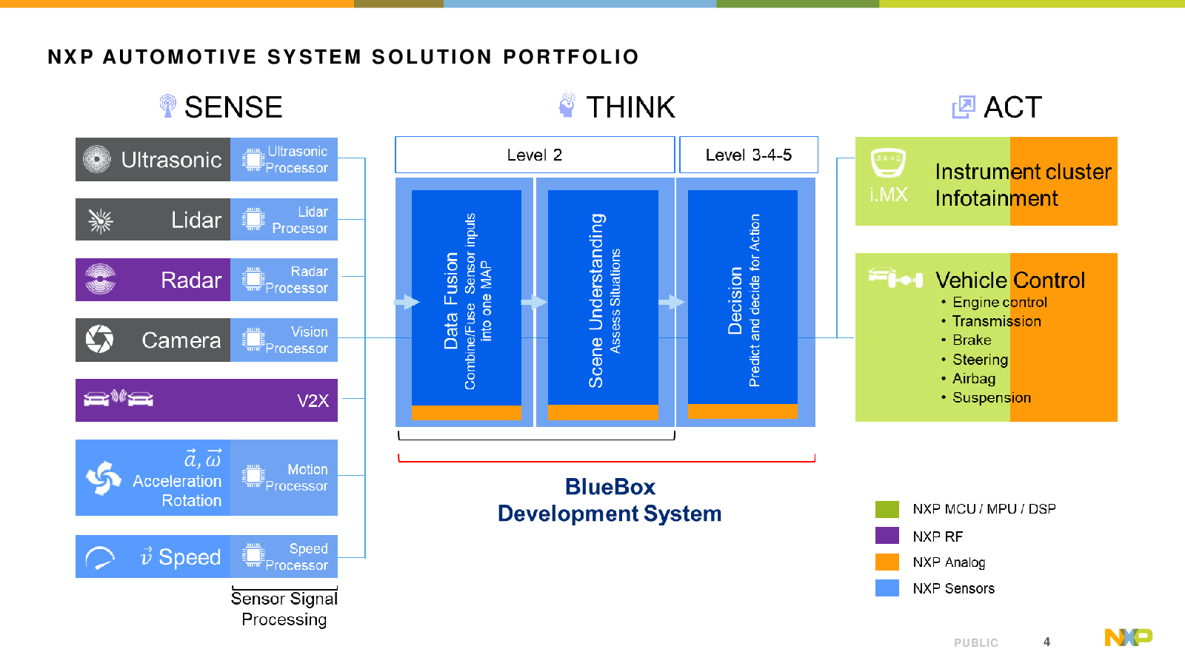Image resolution: width=1185 pixels, height=666 pixels.
Task: Click the orange NXP Analog swatch
Action: (x=887, y=562)
